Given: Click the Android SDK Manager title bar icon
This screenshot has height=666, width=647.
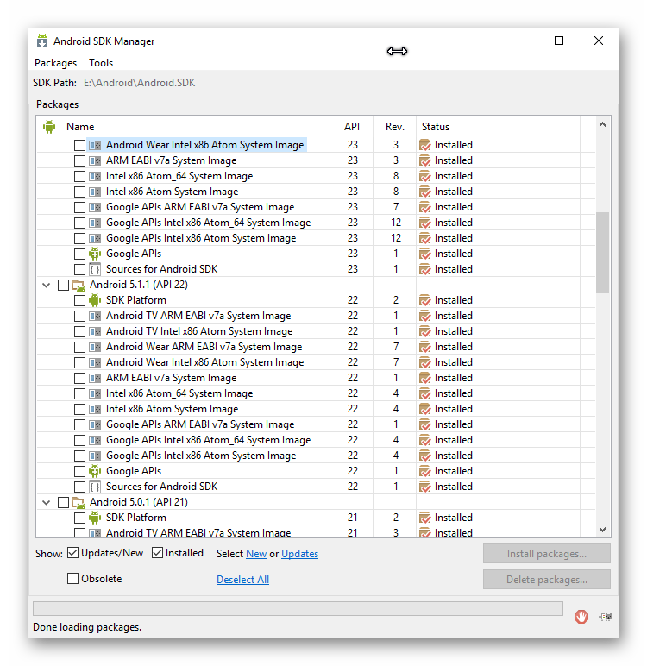Looking at the screenshot, I should pos(42,41).
